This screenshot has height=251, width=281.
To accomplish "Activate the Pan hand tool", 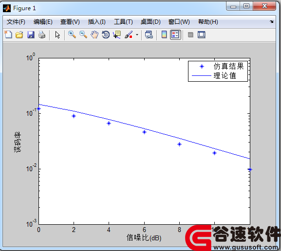I will coord(94,35).
